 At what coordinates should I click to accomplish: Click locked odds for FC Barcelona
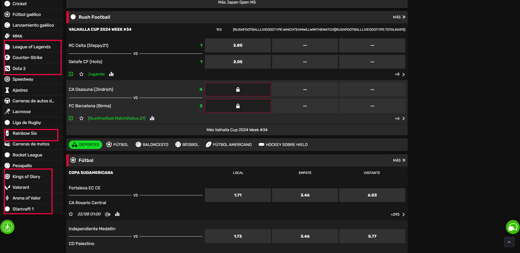238,106
